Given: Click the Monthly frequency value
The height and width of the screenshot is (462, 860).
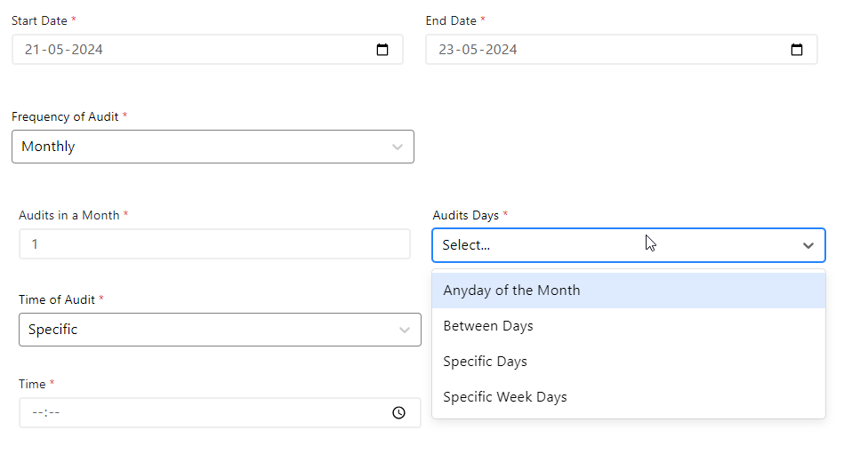Looking at the screenshot, I should [x=48, y=147].
